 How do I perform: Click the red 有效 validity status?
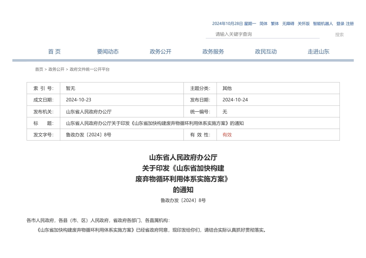227,135
